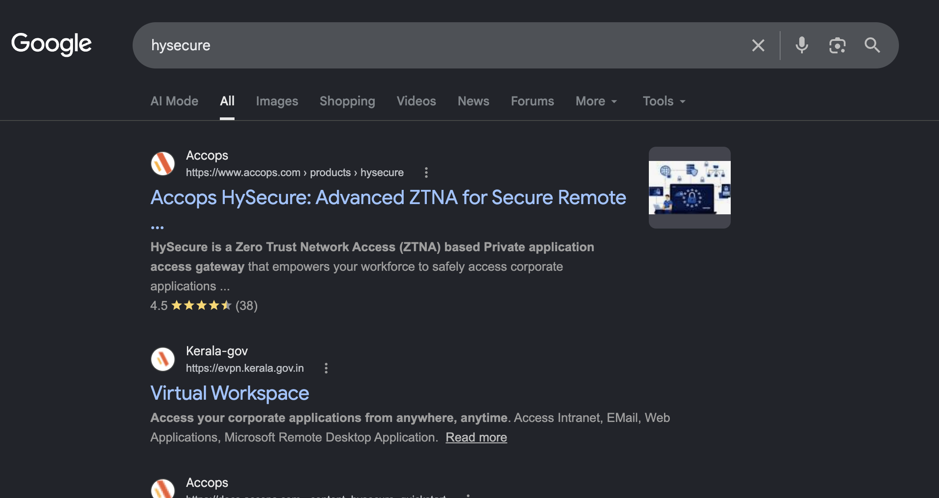Screen dimensions: 939x498
Task: Open the Accops HySecure Advanced ZTNA link
Action: pyautogui.click(x=388, y=197)
